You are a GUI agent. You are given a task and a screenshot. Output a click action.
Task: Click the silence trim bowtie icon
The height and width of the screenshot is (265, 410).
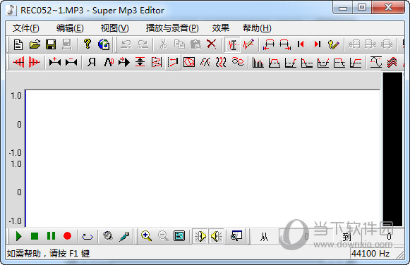coord(71,62)
